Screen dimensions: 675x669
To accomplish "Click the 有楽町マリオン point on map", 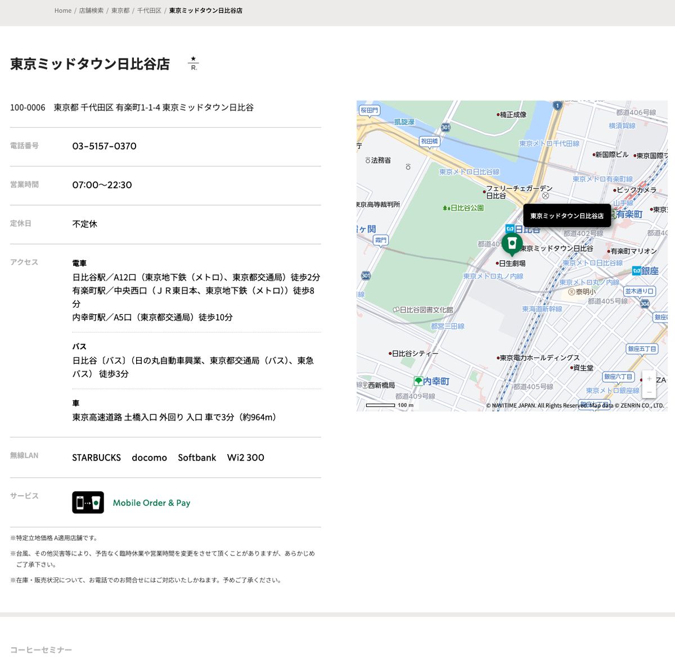I will pyautogui.click(x=632, y=251).
